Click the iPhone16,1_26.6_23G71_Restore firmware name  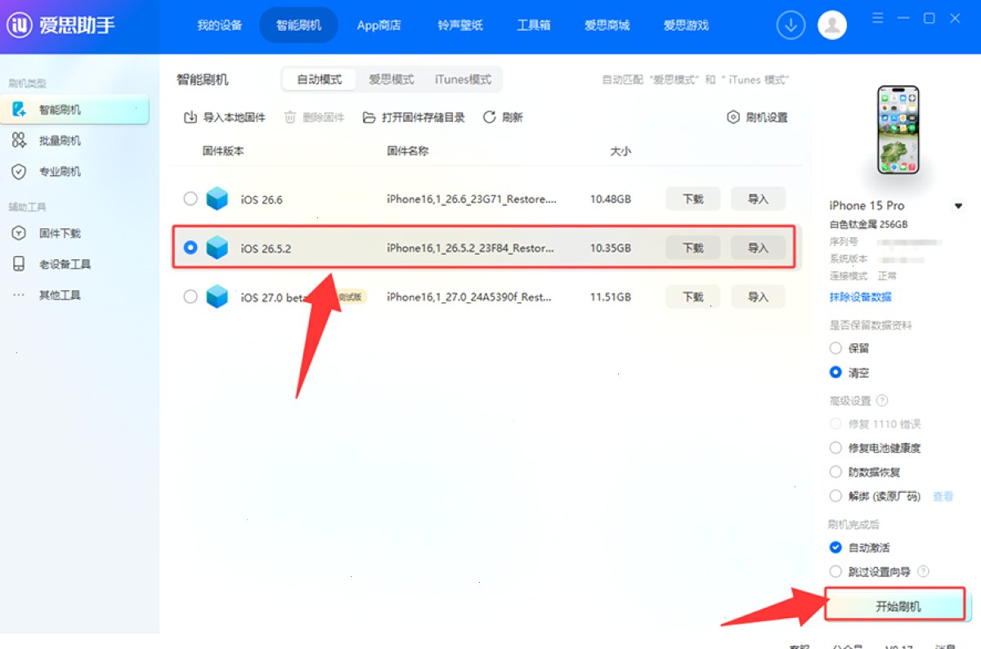[472, 199]
